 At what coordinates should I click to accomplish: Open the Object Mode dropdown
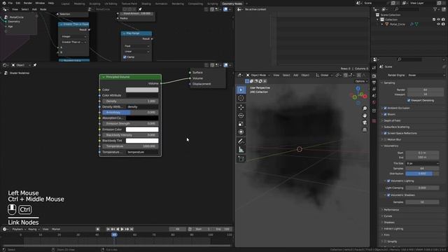coord(258,75)
